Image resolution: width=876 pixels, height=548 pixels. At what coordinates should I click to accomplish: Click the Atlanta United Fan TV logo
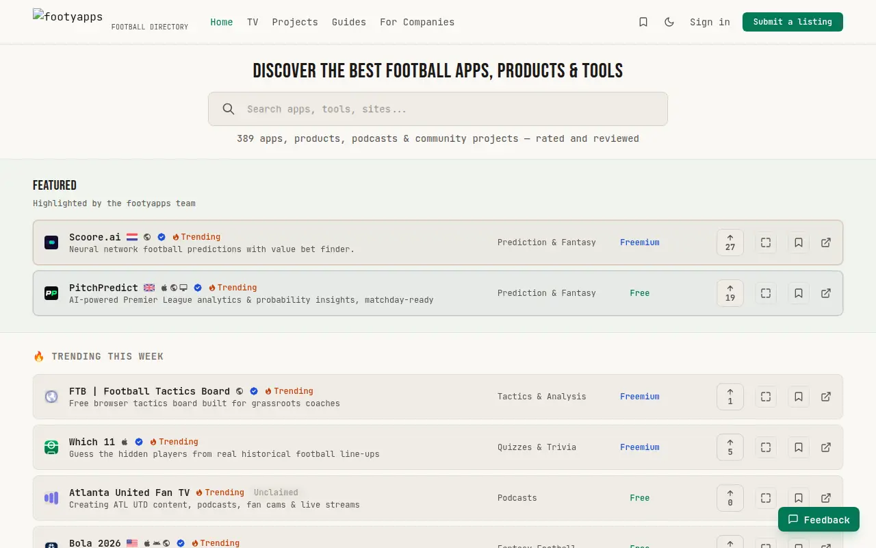click(x=51, y=498)
